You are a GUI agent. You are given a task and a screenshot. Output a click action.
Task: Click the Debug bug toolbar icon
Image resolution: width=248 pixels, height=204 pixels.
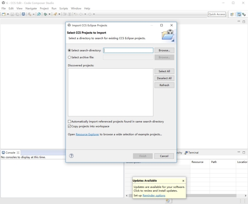point(45,14)
